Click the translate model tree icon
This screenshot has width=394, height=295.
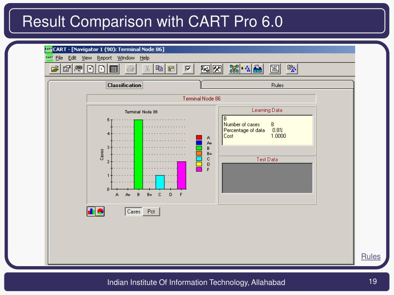[292, 69]
